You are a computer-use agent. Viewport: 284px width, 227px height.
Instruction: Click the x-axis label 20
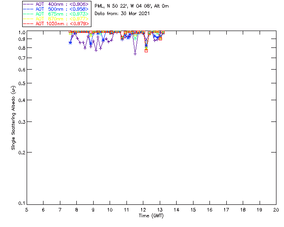pos(276,210)
